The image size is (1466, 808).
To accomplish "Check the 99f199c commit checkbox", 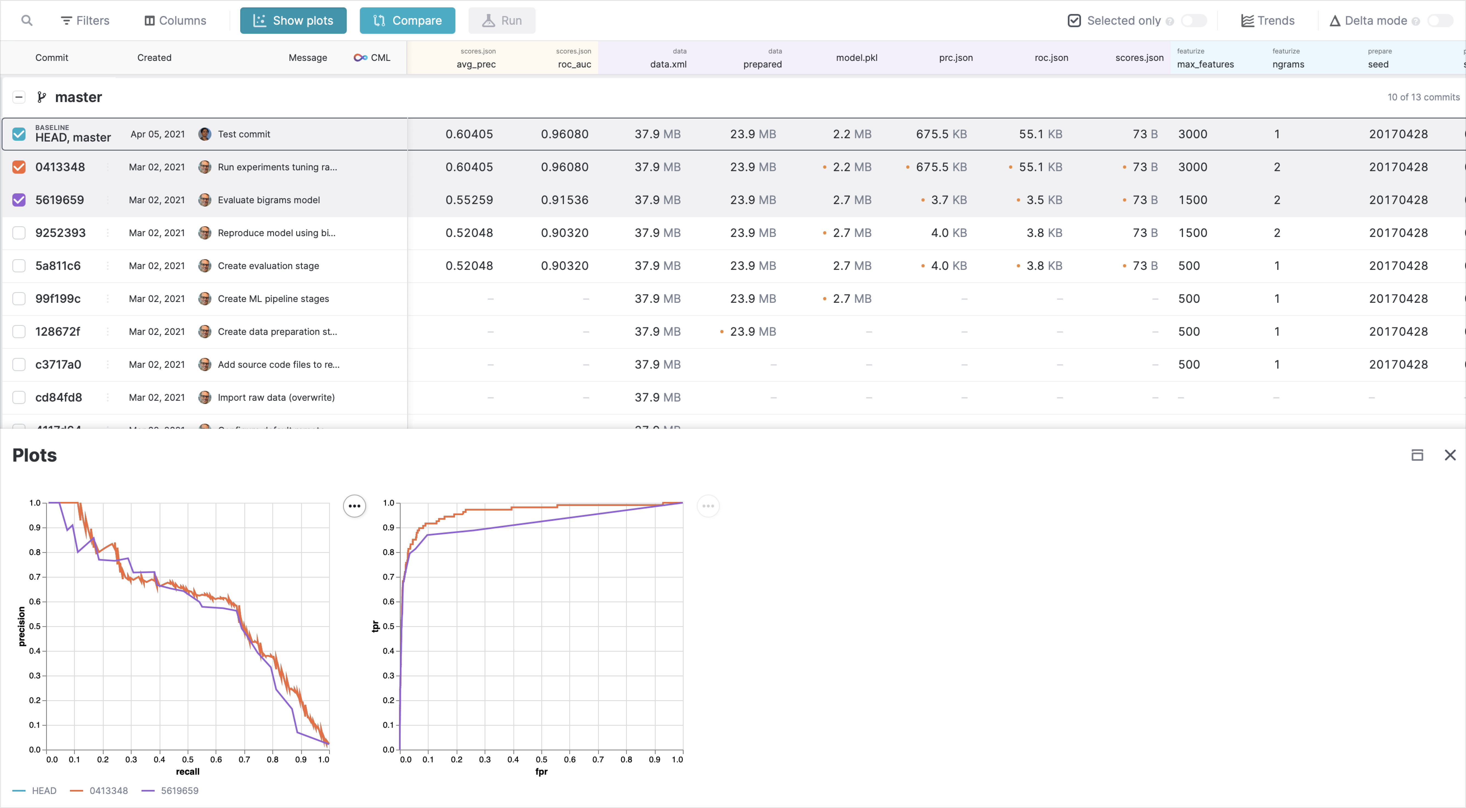I will 19,299.
